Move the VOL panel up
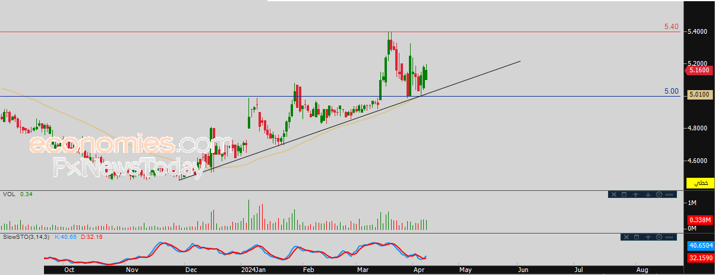Viewport: 715px width, 275px height. tap(635, 194)
